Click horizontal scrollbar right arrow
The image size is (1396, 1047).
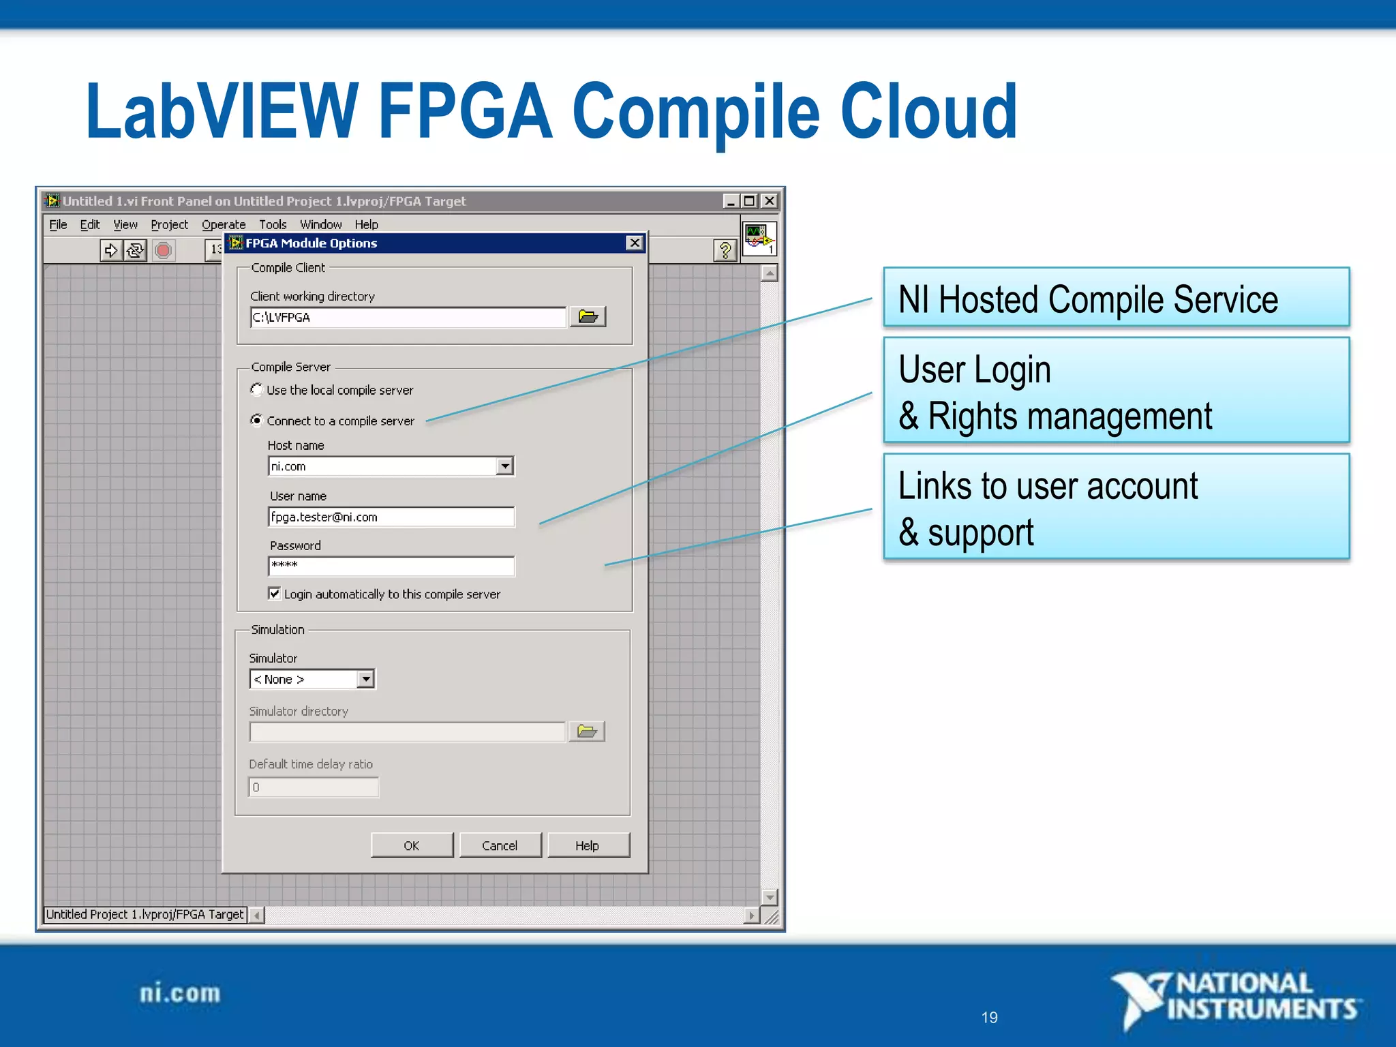pyautogui.click(x=751, y=915)
